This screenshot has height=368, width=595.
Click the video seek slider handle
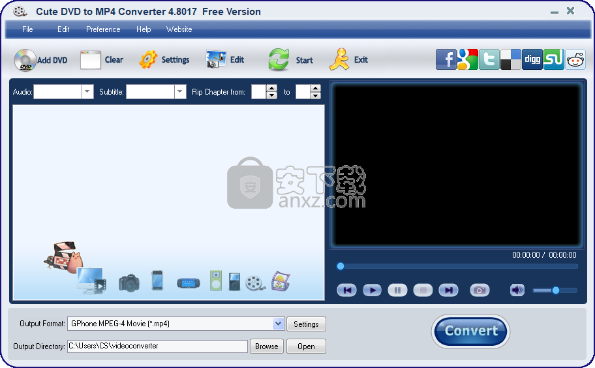pos(341,266)
